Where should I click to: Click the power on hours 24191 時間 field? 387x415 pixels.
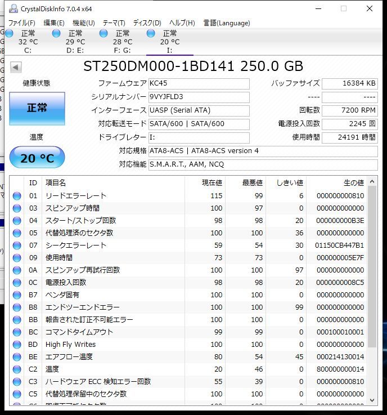(x=350, y=137)
